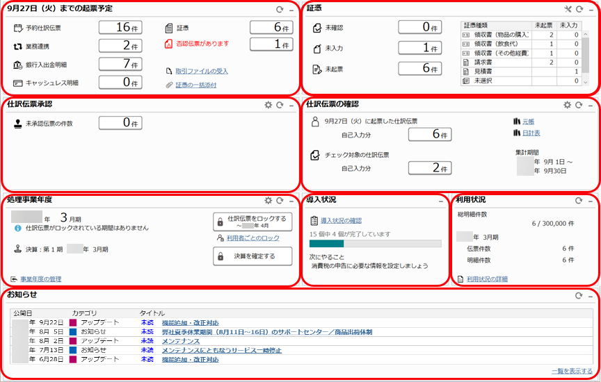This screenshot has height=382, width=601.
Task: Open キャッシュレス明細 count of 0件
Action: click(x=120, y=82)
